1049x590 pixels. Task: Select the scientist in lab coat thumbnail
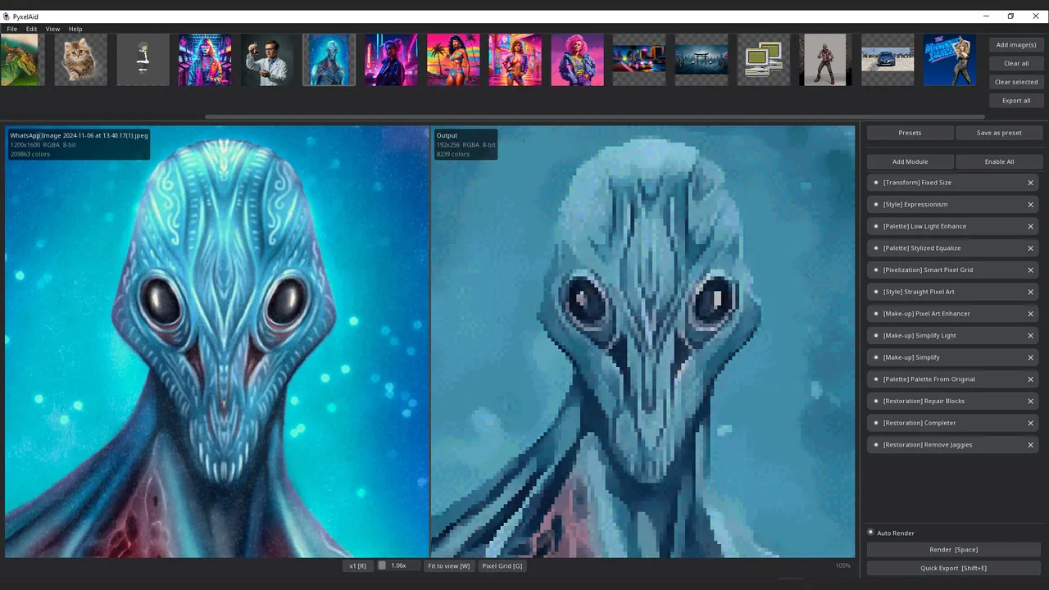267,60
